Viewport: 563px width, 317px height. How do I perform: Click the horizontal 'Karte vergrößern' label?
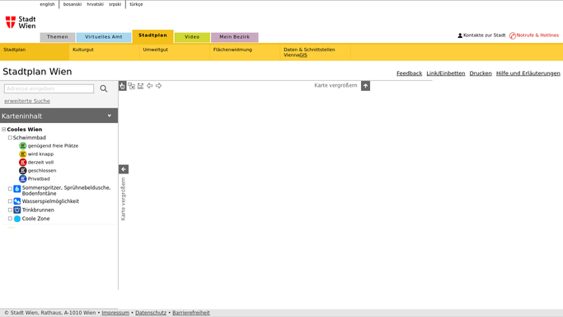coord(335,86)
